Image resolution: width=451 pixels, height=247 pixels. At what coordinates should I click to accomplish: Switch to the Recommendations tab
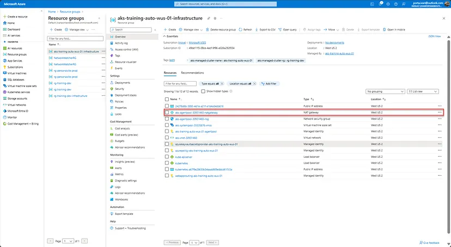tap(192, 72)
